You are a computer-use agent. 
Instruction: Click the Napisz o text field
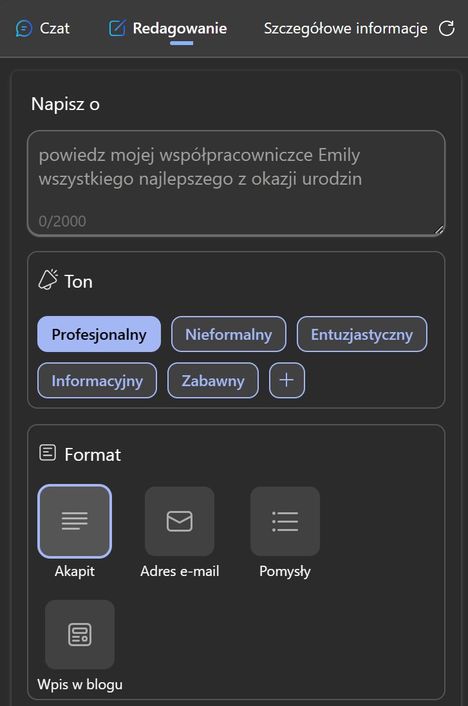point(236,183)
